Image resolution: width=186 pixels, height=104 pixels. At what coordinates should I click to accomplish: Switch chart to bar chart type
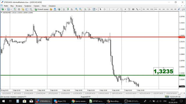[x=64, y=9]
